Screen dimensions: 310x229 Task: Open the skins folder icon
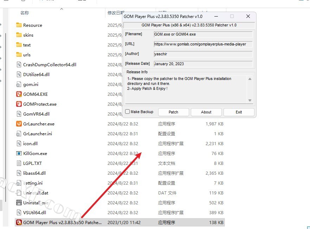[x=19, y=35]
